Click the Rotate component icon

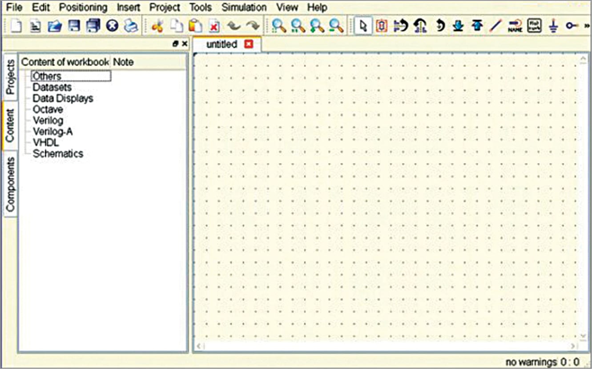tap(439, 26)
